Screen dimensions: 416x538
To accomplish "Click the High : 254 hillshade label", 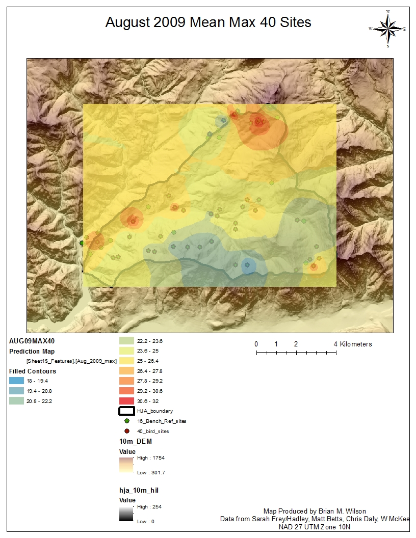I will 149,506.
